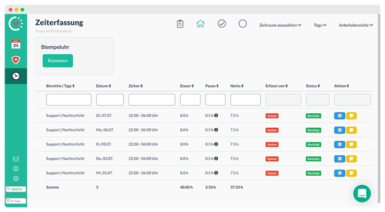Sort by Bereiche | Tags column
The image size is (385, 212).
(60, 86)
